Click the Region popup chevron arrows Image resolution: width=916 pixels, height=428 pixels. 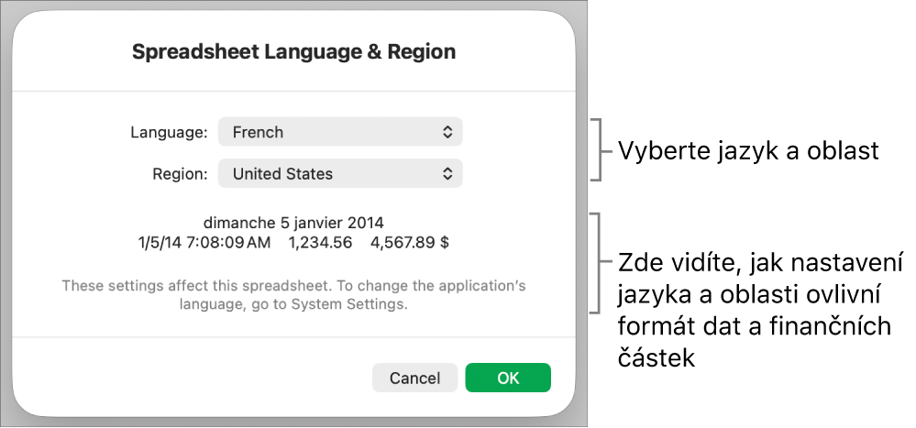coord(447,173)
